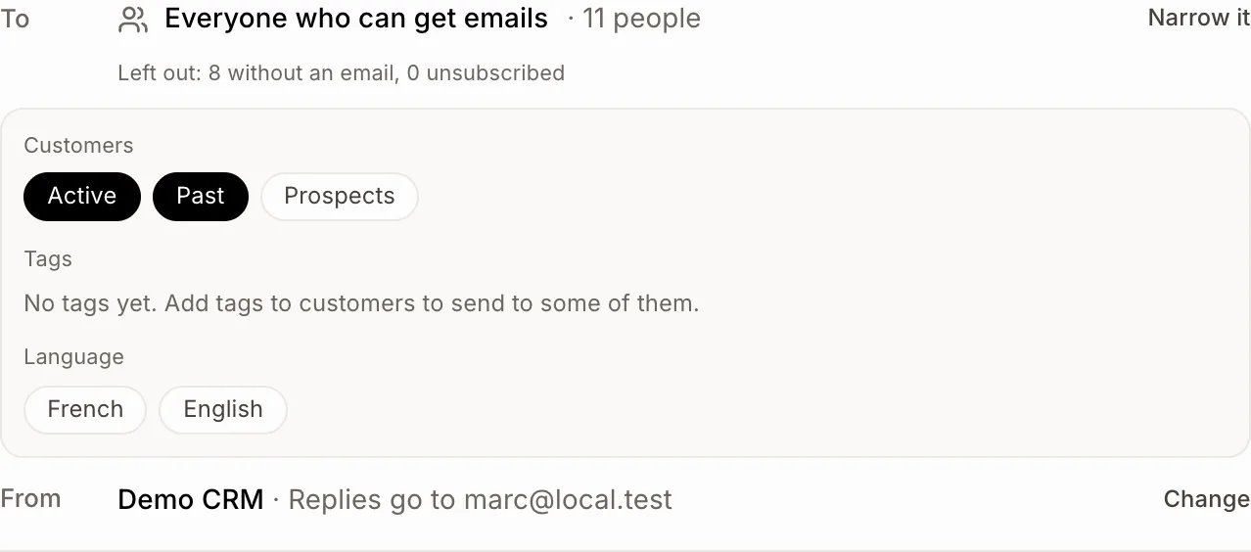Screen dimensions: 1251x552
Task: Open the Change sender option
Action: click(1207, 499)
